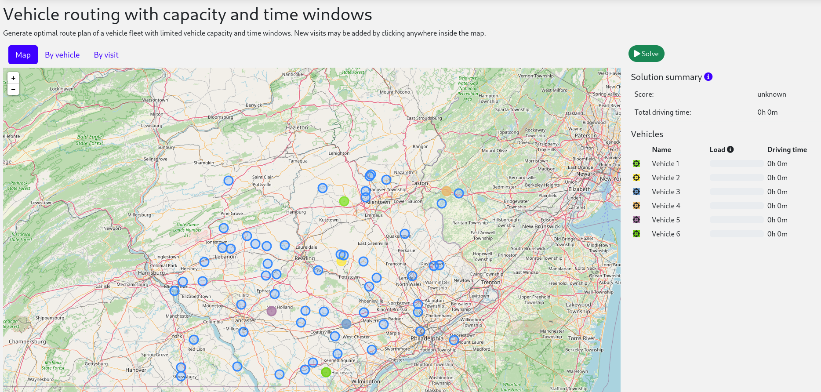Zoom in the map with plus button
This screenshot has height=392, width=821.
(x=13, y=78)
